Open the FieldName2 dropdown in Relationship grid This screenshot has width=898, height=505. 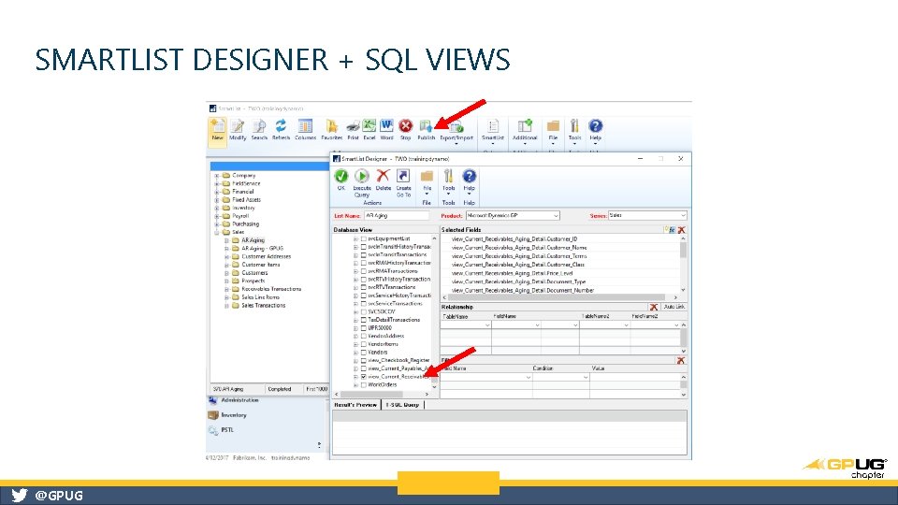(676, 325)
